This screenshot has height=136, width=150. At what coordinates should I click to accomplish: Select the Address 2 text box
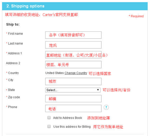[x=73, y=65]
